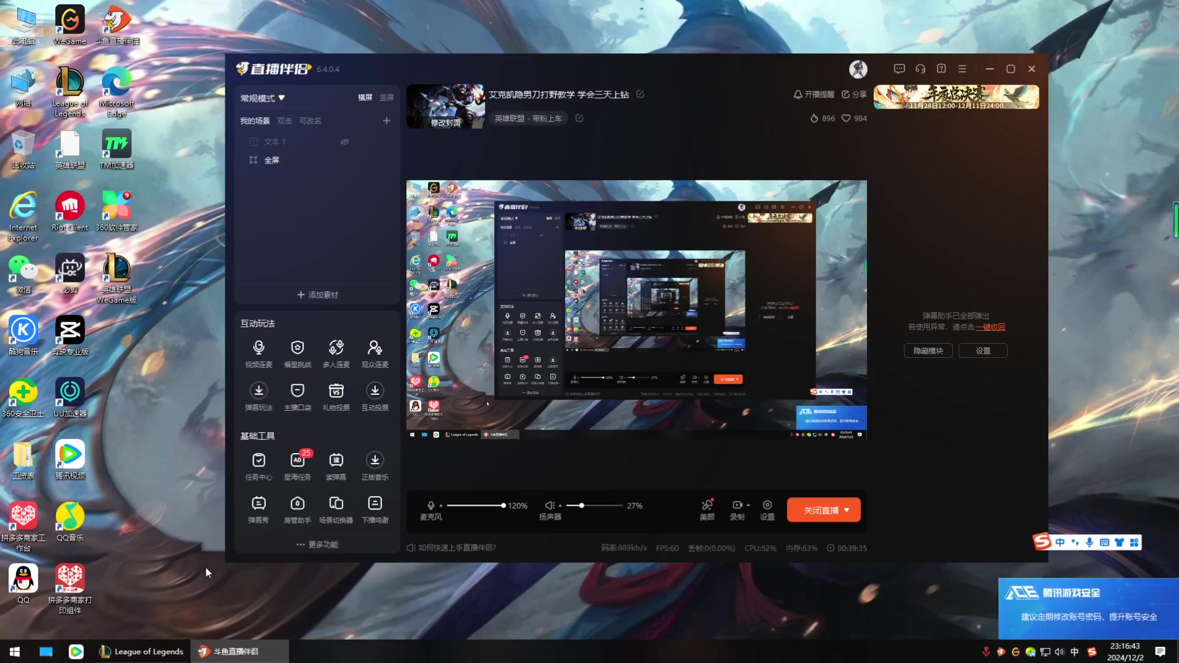The height and width of the screenshot is (663, 1179).
Task: Start 多人连麦 multi-person co-stream
Action: tap(336, 354)
